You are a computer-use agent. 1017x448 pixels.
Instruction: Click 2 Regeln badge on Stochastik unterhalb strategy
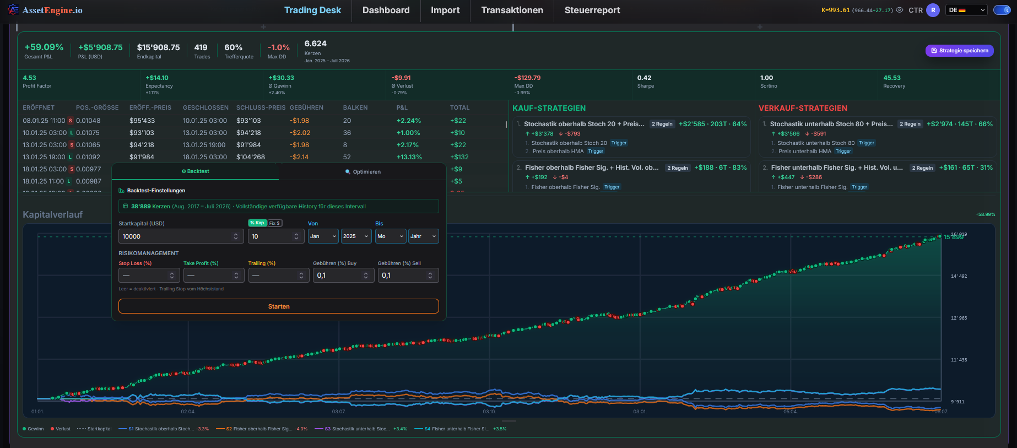910,124
